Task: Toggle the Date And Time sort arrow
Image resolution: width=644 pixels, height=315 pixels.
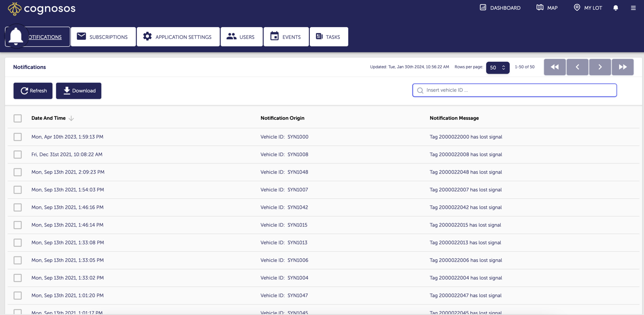Action: (71, 118)
